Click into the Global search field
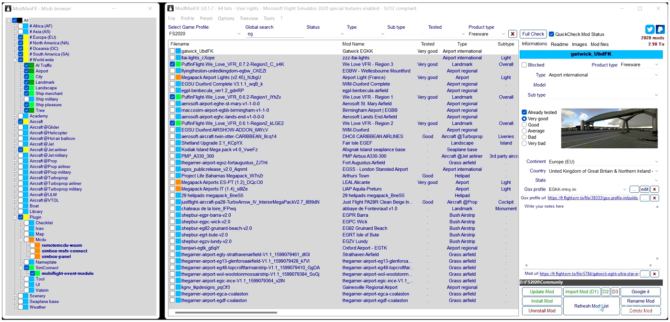The height and width of the screenshot is (322, 670). click(275, 34)
